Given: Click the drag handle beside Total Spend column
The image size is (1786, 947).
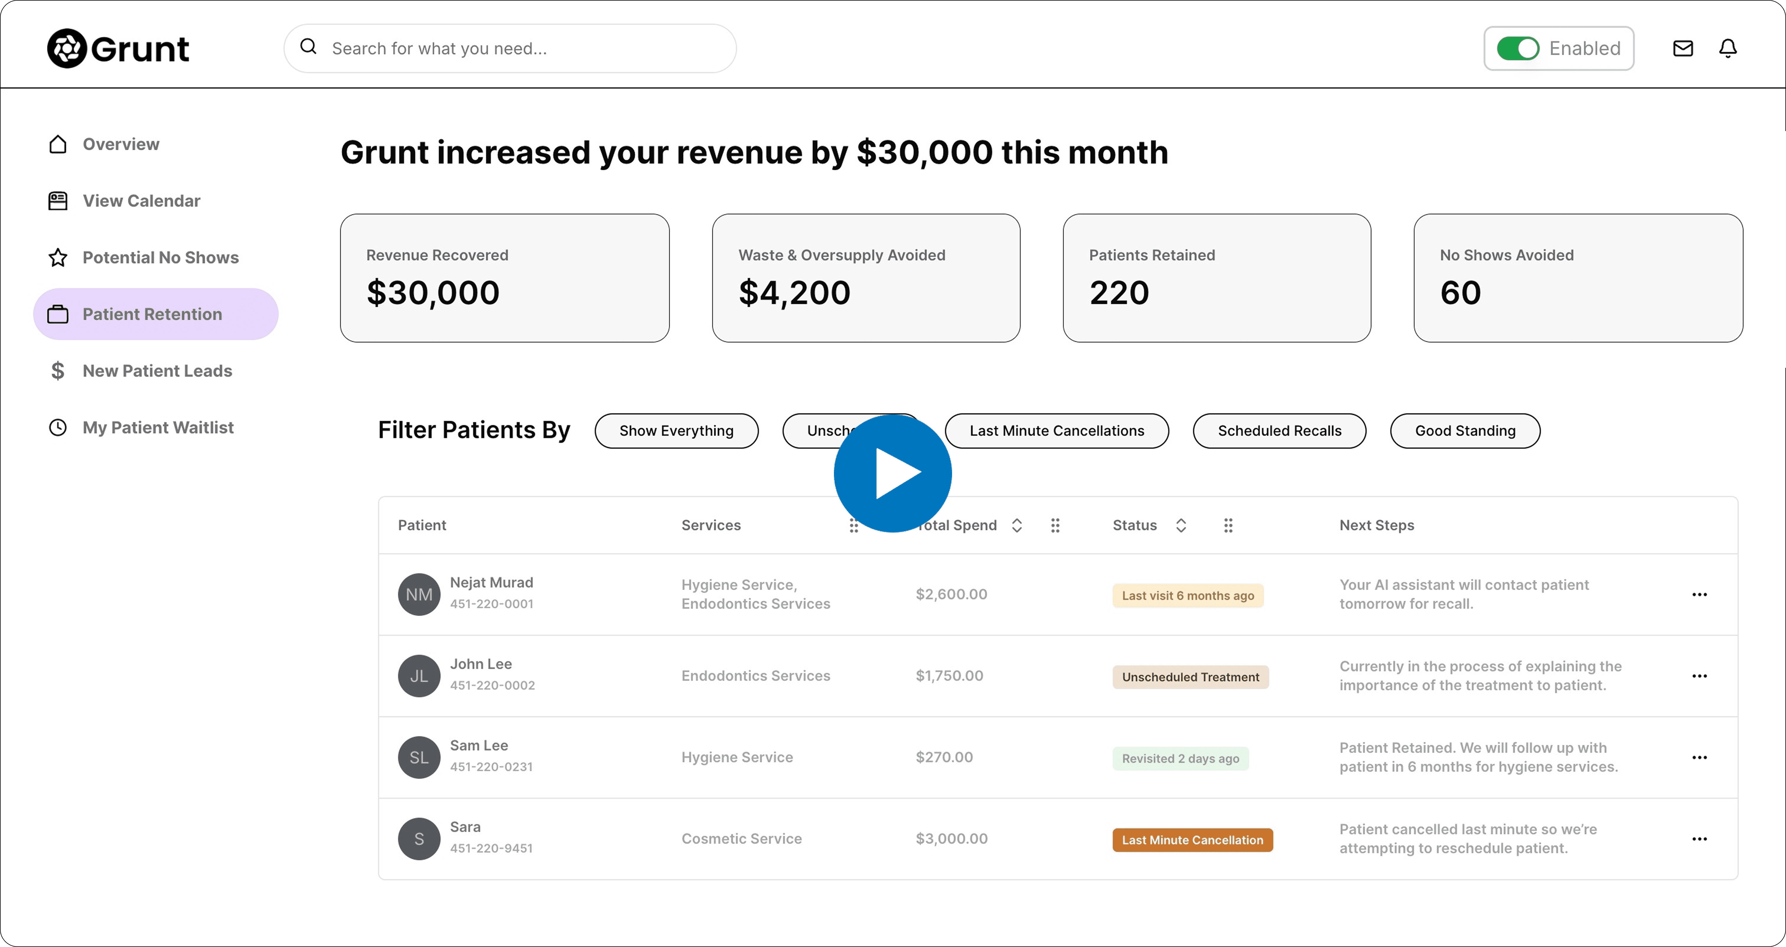Looking at the screenshot, I should (1055, 525).
